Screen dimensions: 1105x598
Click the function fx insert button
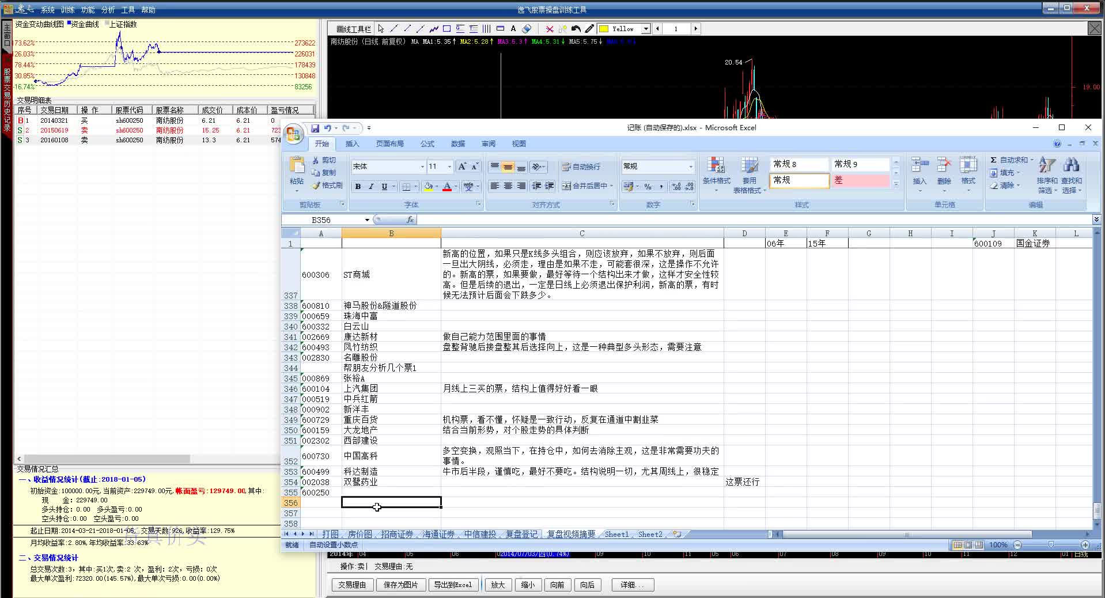coord(410,220)
